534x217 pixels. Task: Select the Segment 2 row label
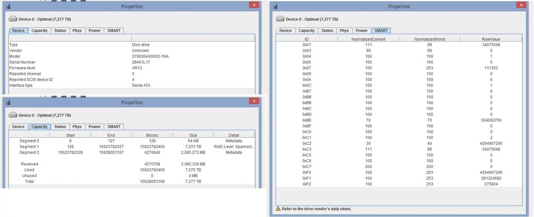tap(29, 153)
